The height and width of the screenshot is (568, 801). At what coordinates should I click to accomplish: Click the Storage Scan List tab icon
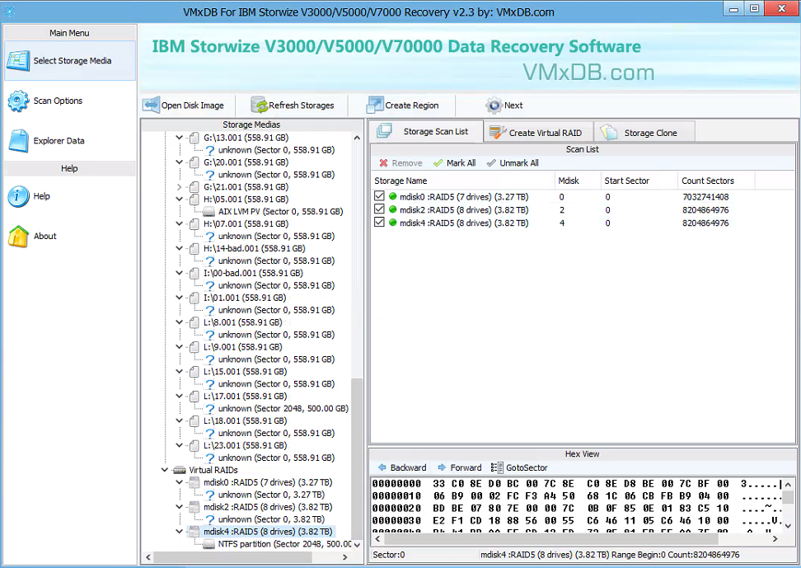tap(384, 131)
